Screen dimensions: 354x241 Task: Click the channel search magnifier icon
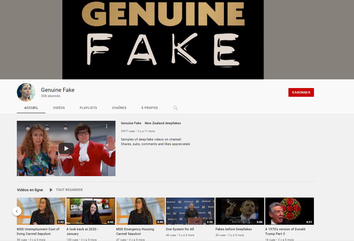(175, 108)
